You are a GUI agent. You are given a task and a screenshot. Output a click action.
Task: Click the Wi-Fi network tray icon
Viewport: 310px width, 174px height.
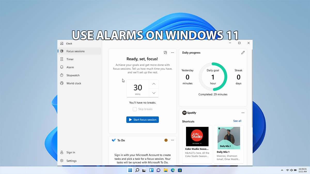(287, 170)
